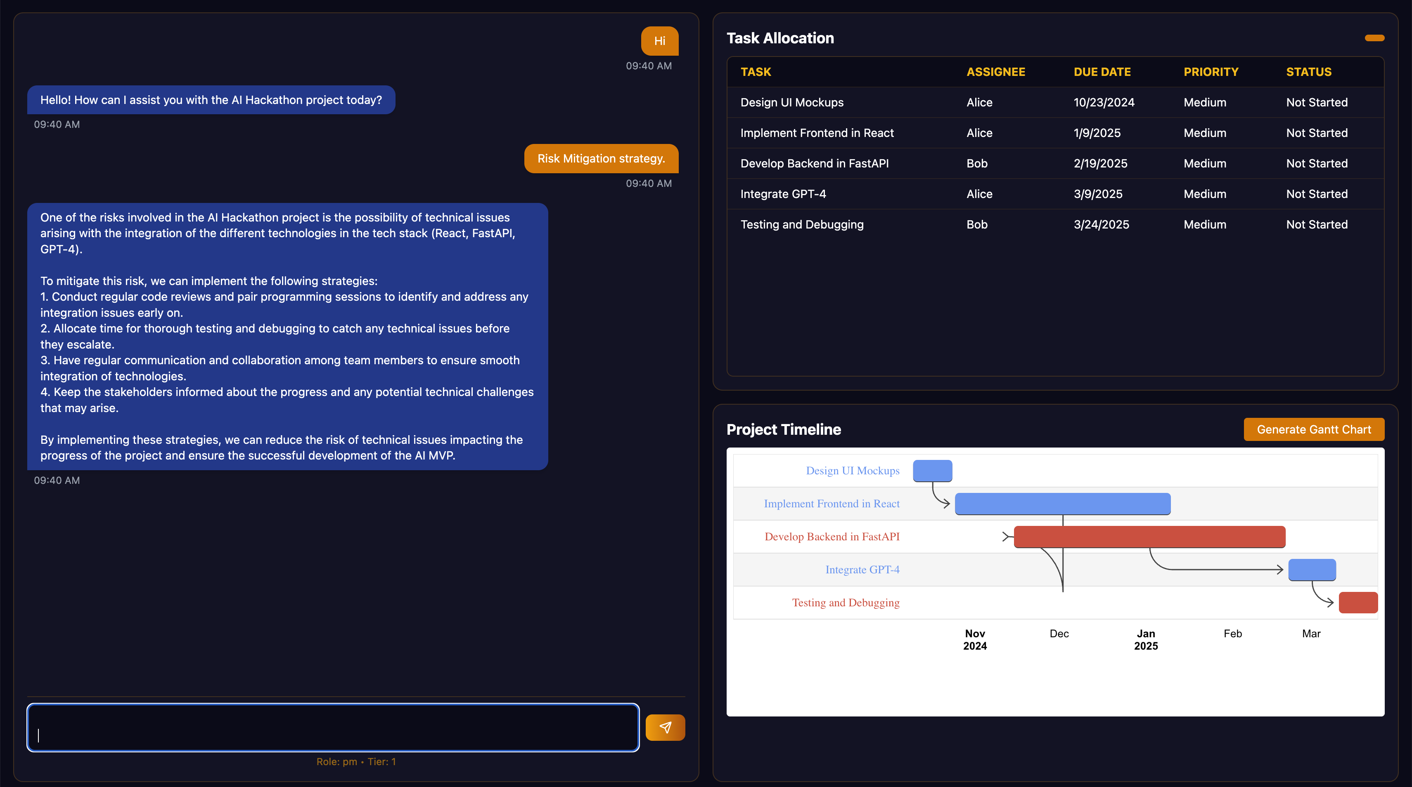Click the STATUS column header
The height and width of the screenshot is (787, 1412).
coord(1308,72)
